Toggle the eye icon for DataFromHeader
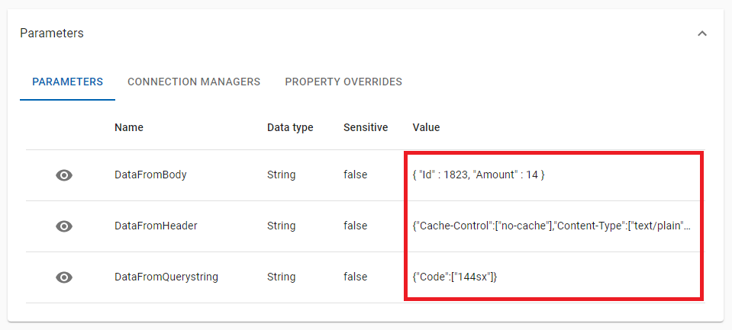This screenshot has width=732, height=330. point(65,226)
